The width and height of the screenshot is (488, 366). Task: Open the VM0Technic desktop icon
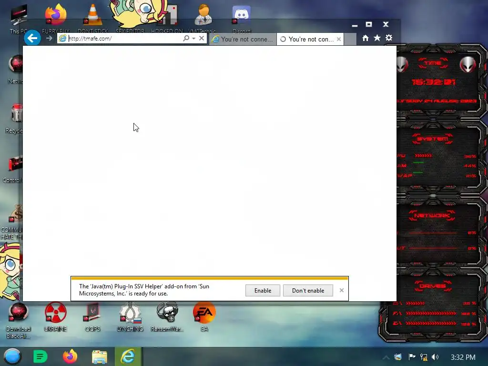(x=203, y=19)
